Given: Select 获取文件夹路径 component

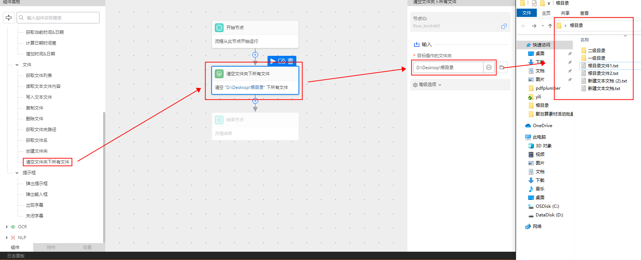Looking at the screenshot, I should (41, 130).
